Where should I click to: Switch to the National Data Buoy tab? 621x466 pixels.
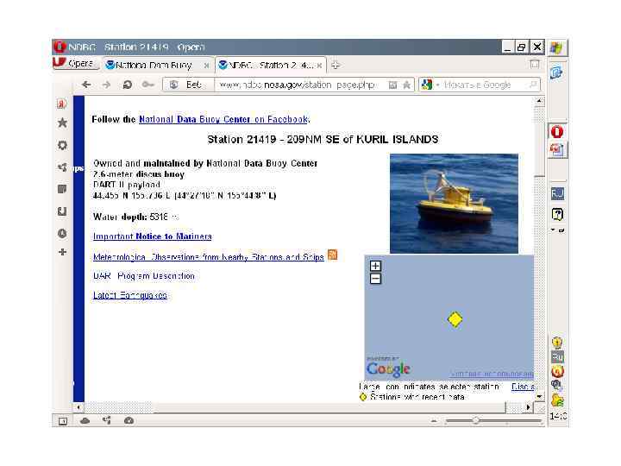point(159,65)
